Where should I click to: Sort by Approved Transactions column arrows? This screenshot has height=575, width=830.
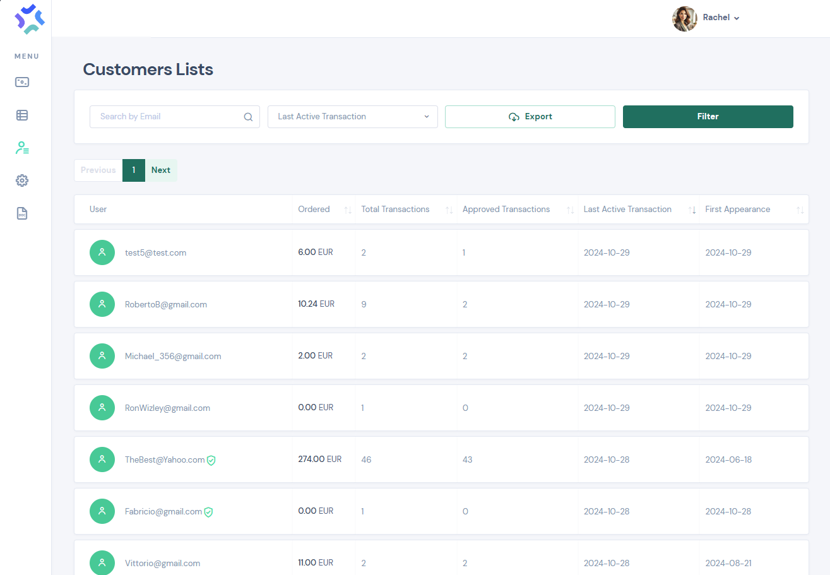click(571, 210)
